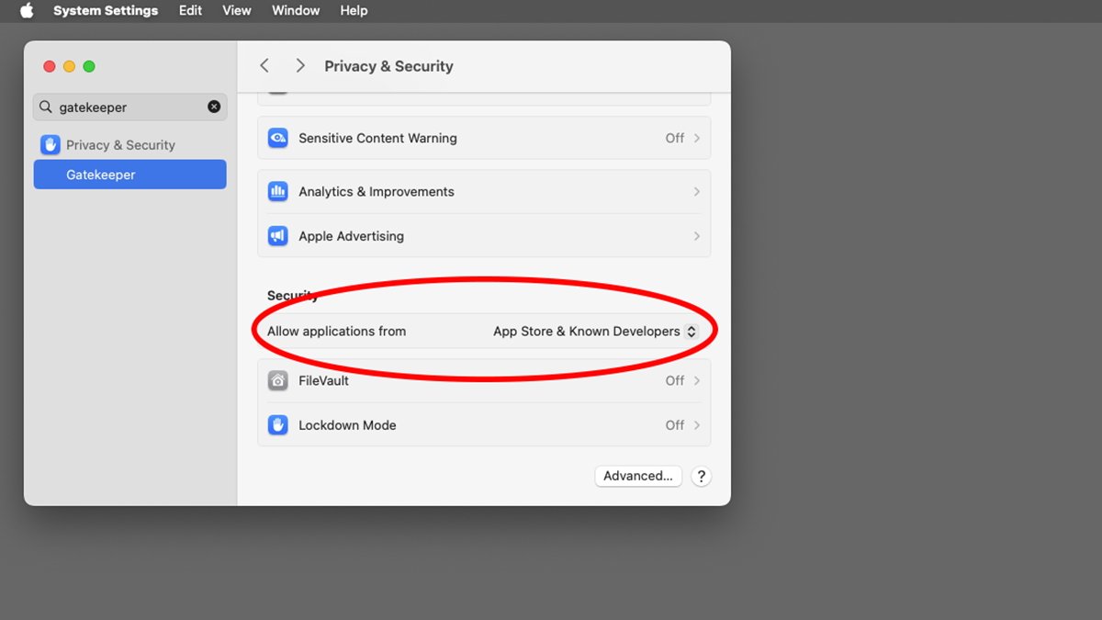Image resolution: width=1102 pixels, height=620 pixels.
Task: Click the Apple Advertising megaphone icon
Action: click(277, 236)
